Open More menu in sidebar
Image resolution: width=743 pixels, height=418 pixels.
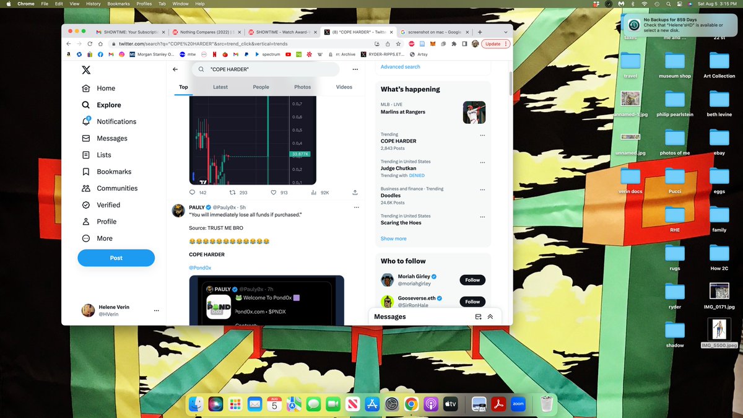click(x=97, y=238)
